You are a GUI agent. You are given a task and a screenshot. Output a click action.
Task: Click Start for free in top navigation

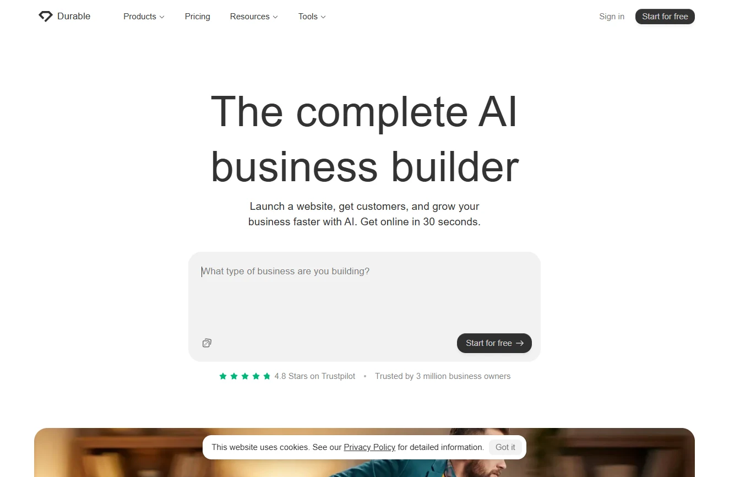click(x=665, y=17)
